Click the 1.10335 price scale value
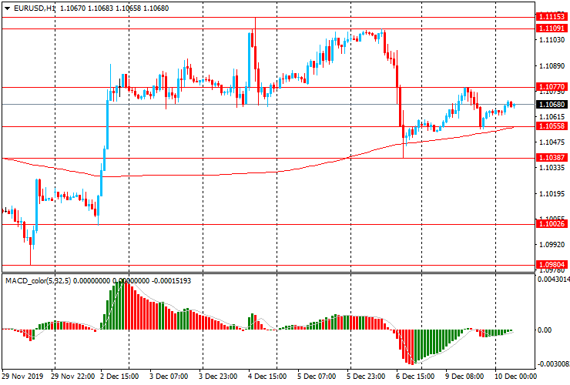 point(552,168)
